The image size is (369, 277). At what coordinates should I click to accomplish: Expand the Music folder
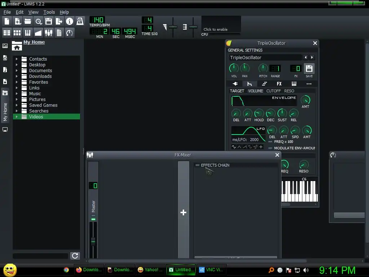click(x=17, y=93)
